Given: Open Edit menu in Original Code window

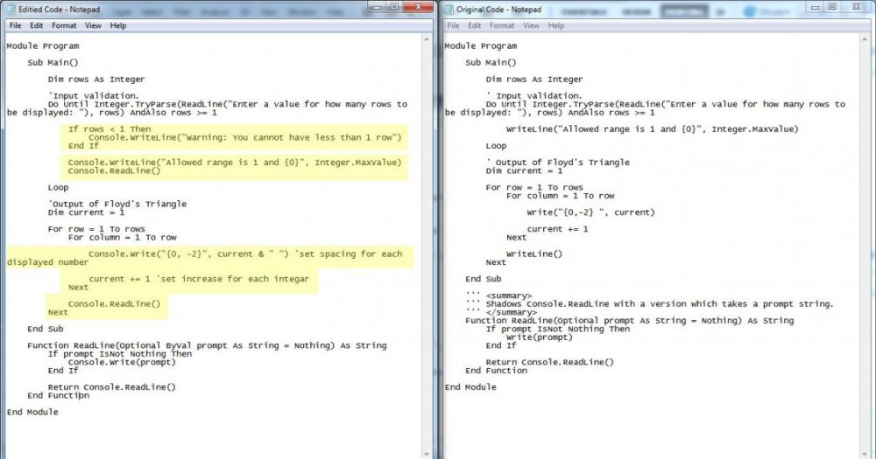Looking at the screenshot, I should pos(476,25).
